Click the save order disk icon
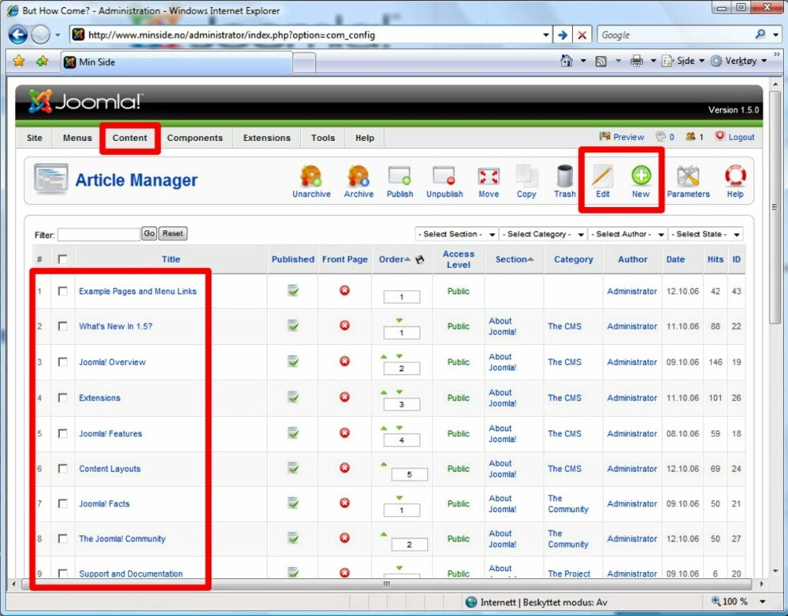 tap(420, 259)
